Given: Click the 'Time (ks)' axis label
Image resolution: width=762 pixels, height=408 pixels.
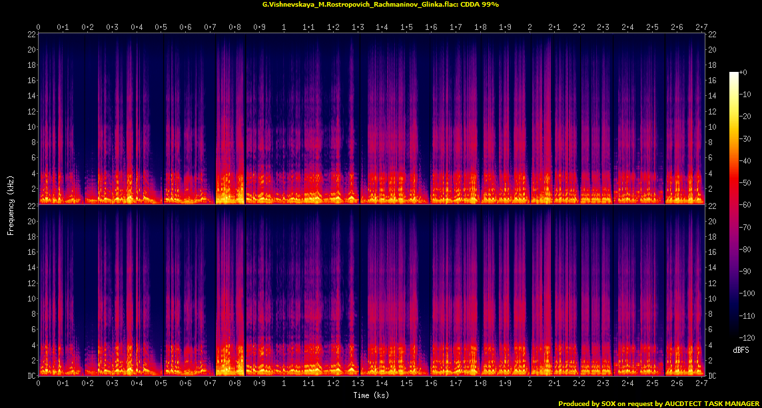Looking at the screenshot, I should pyautogui.click(x=371, y=395).
